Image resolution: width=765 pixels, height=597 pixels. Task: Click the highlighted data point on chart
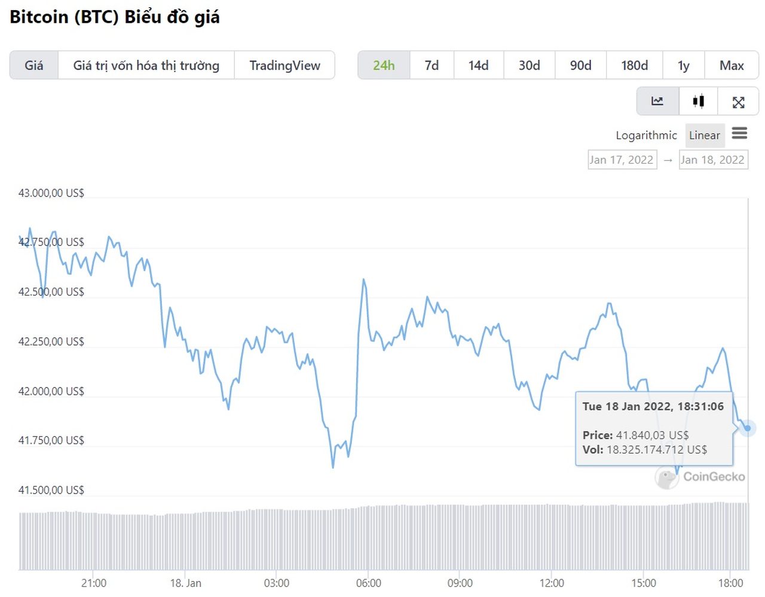747,428
